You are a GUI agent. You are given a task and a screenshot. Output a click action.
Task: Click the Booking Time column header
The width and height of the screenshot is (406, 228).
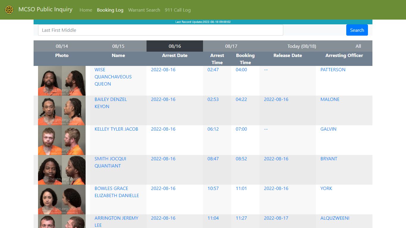pyautogui.click(x=245, y=59)
